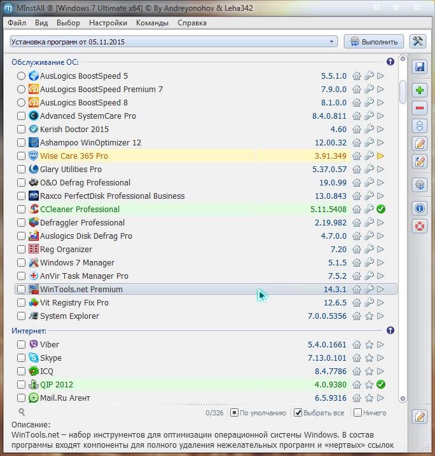Open the Установка программ profile dropdown
Image resolution: width=435 pixels, height=456 pixels.
coord(174,41)
